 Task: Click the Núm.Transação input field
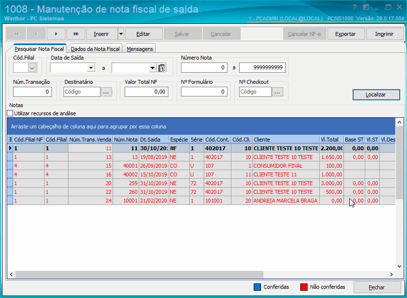click(33, 92)
